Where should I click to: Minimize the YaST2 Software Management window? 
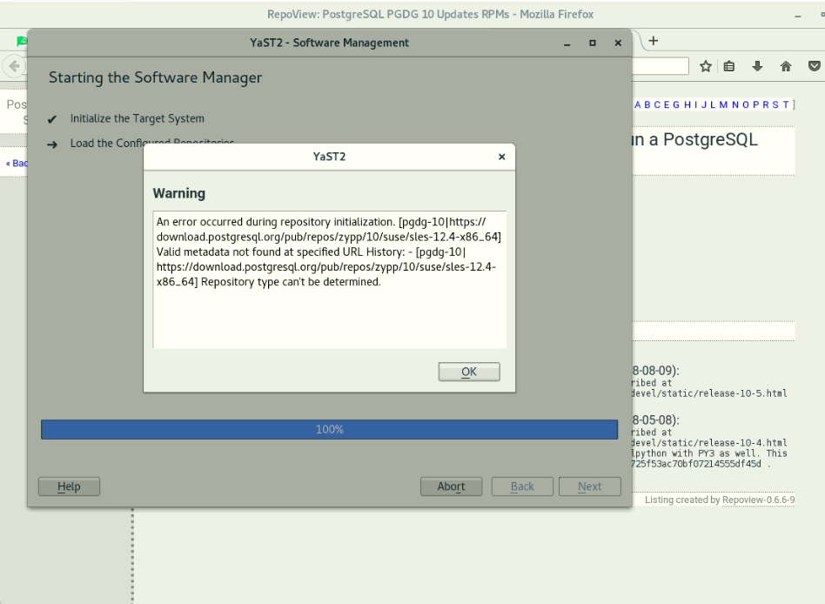point(567,43)
